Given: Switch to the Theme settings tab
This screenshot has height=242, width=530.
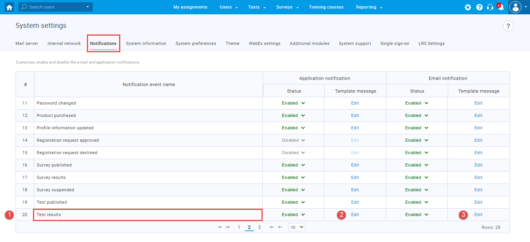Looking at the screenshot, I should click(x=232, y=43).
